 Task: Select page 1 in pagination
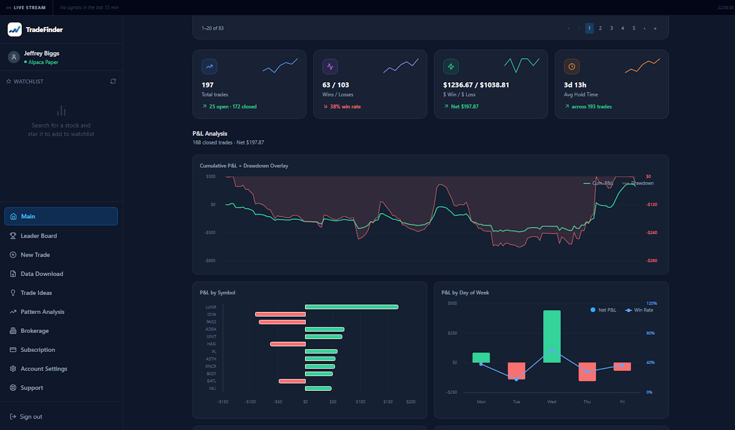(x=589, y=28)
